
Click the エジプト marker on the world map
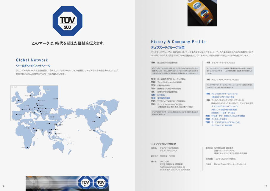point(28,128)
